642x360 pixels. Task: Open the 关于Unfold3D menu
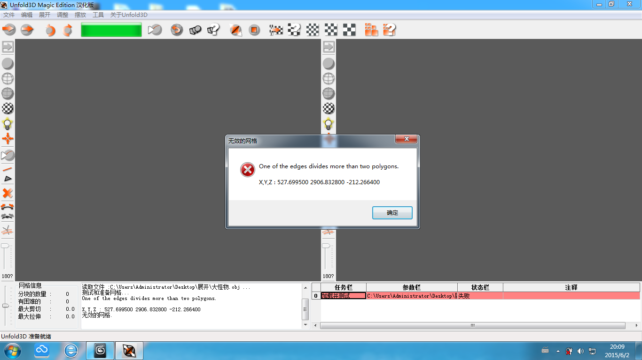click(x=129, y=15)
